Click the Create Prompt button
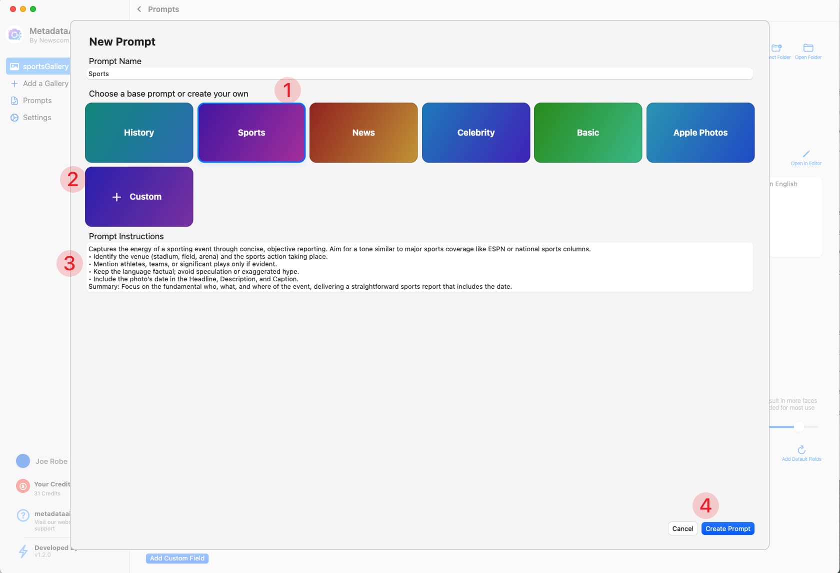 pyautogui.click(x=727, y=528)
